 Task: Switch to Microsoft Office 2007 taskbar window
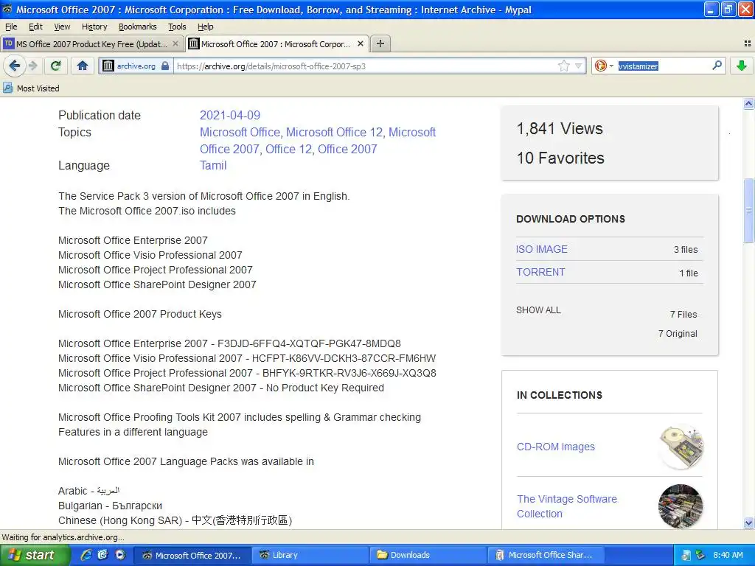pos(192,556)
